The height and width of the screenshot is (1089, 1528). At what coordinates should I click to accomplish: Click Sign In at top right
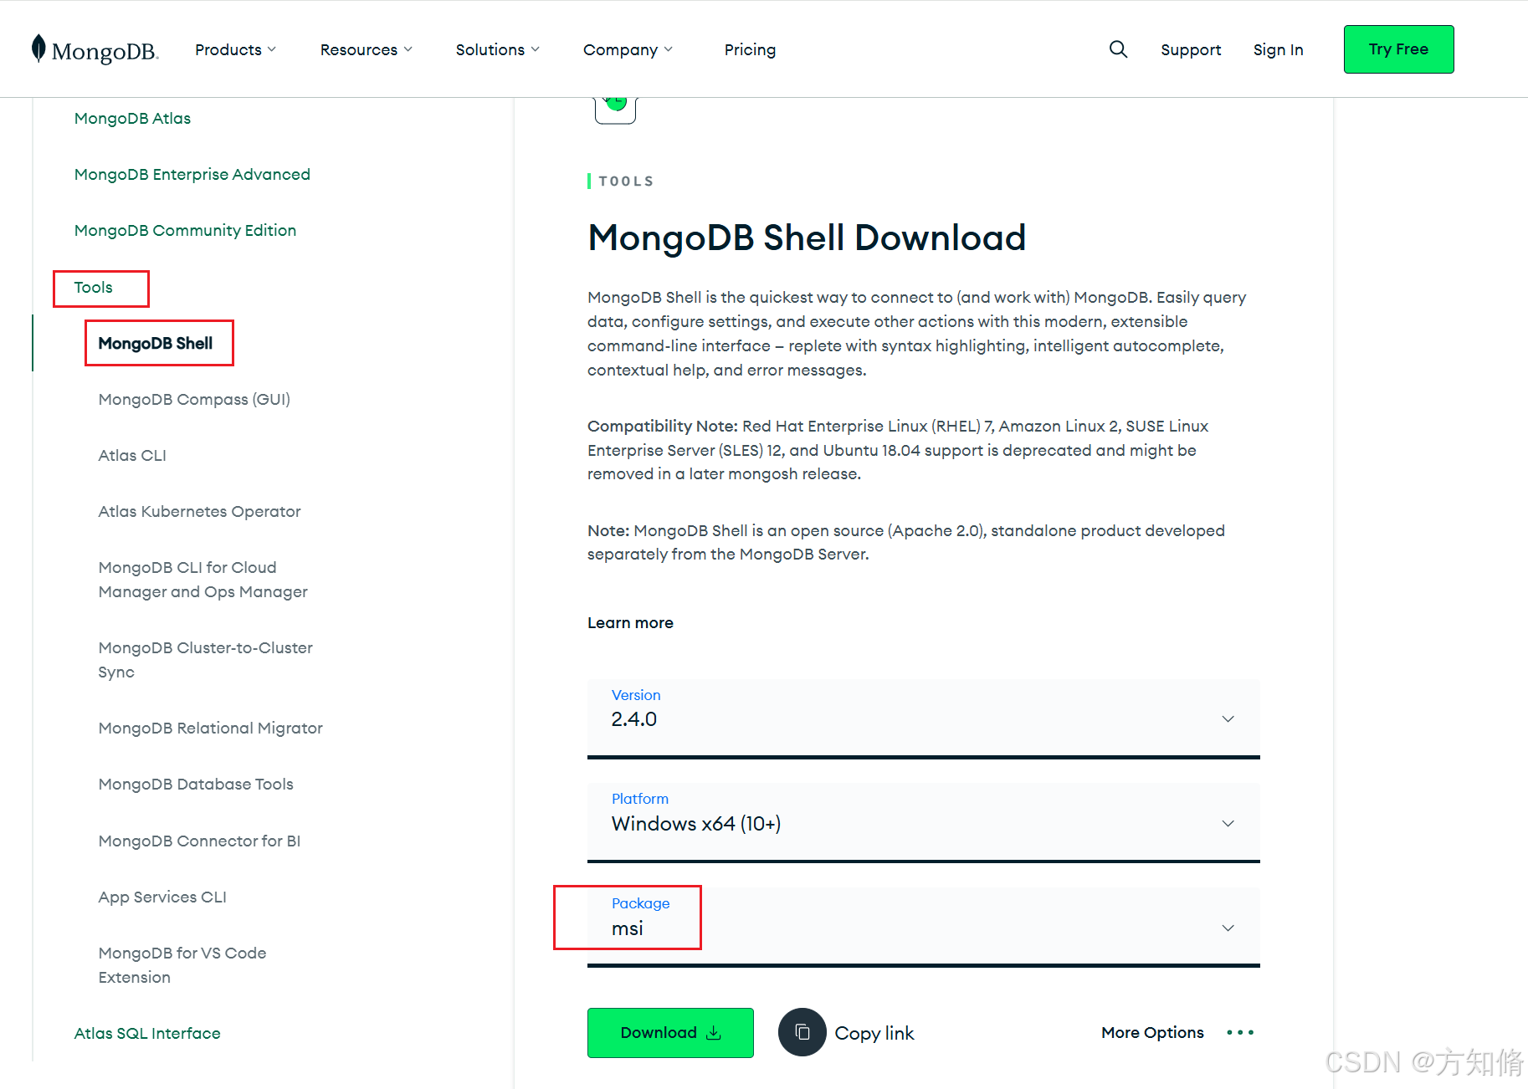point(1278,49)
